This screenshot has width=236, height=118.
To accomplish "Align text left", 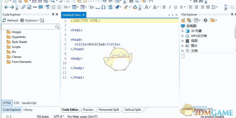I will pos(191,7).
